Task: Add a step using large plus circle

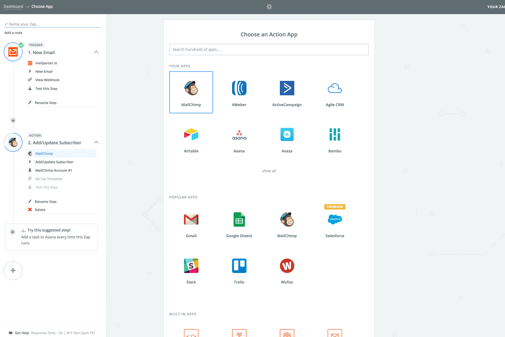Action: pos(13,271)
